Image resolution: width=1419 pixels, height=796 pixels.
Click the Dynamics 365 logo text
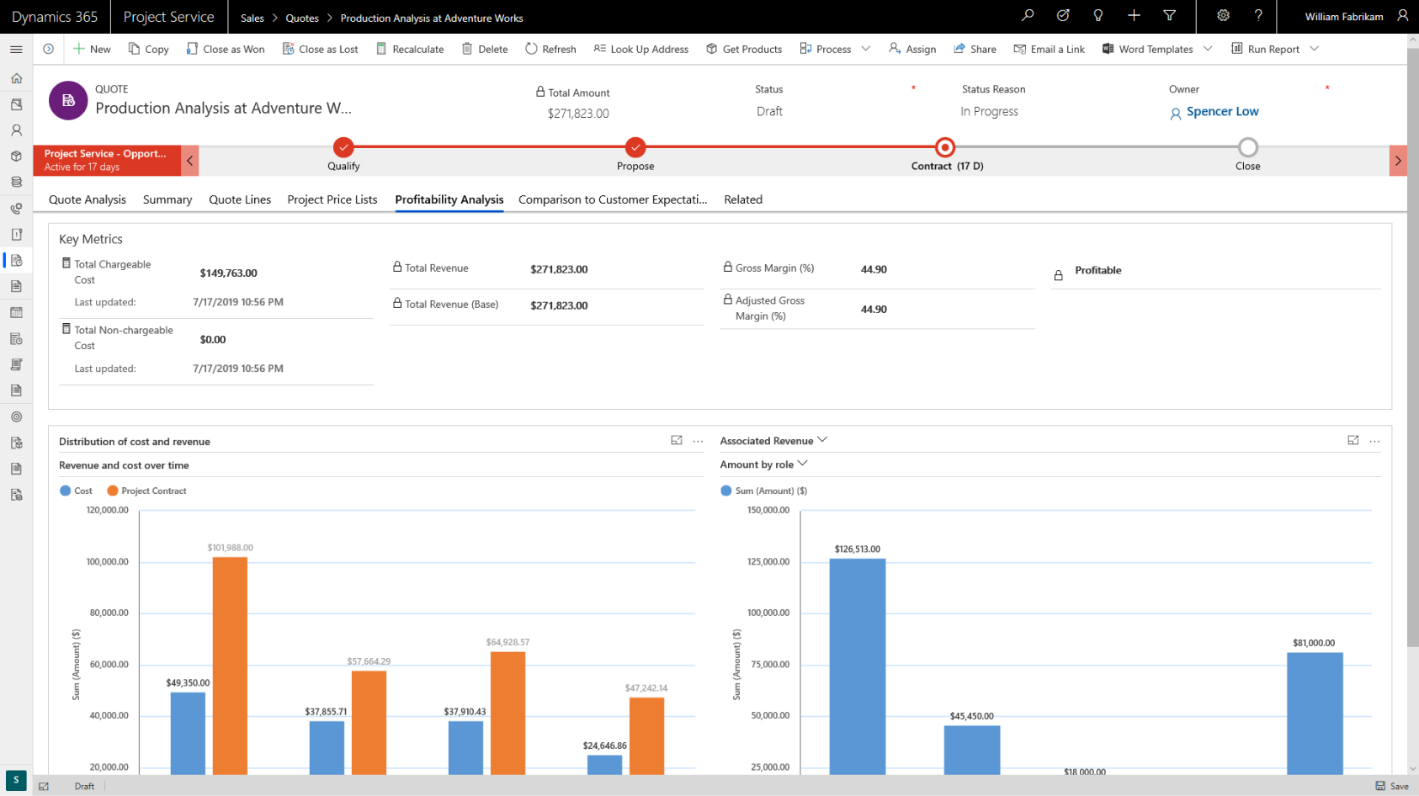pos(55,17)
